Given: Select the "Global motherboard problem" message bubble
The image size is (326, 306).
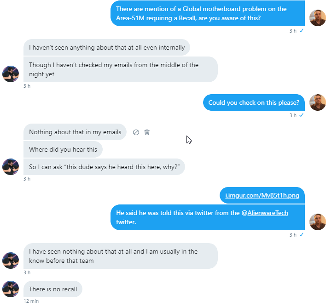Looking at the screenshot, I should point(207,14).
